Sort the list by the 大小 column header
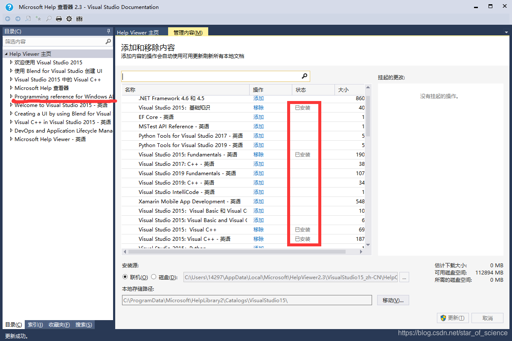Image resolution: width=512 pixels, height=341 pixels. click(x=350, y=90)
